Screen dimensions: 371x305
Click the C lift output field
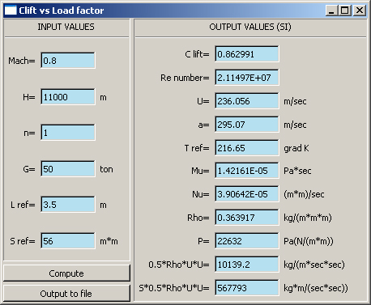247,54
